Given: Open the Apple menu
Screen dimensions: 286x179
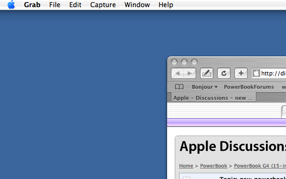Looking at the screenshot, I should (x=11, y=5).
